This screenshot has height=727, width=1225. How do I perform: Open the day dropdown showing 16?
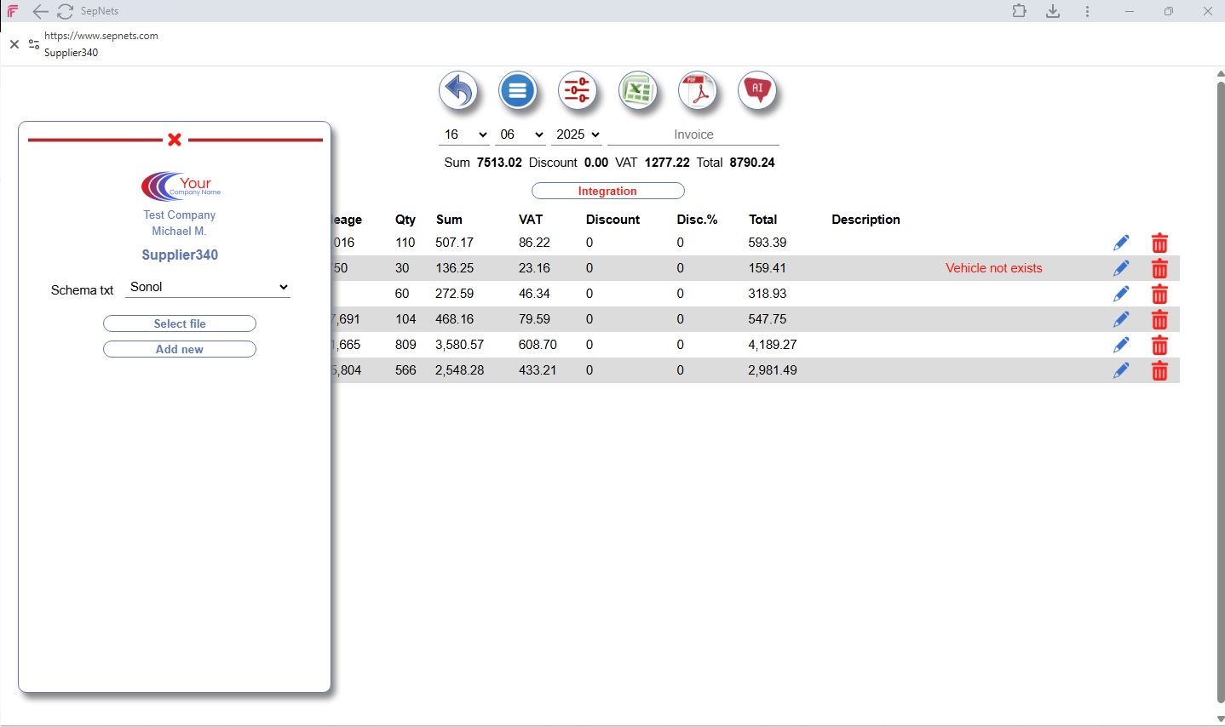click(x=464, y=135)
